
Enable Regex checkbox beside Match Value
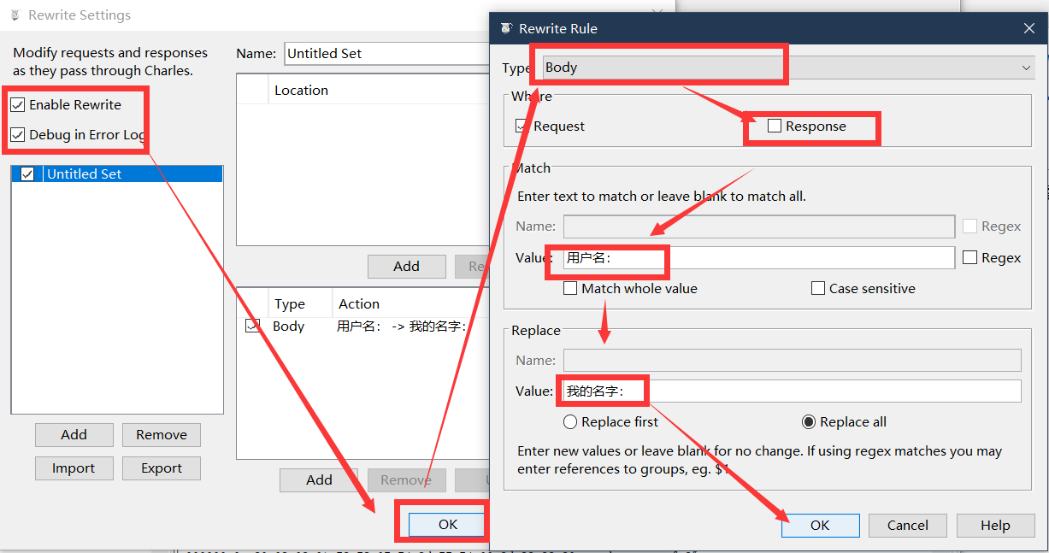point(970,257)
